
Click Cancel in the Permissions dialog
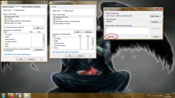click(80, 56)
